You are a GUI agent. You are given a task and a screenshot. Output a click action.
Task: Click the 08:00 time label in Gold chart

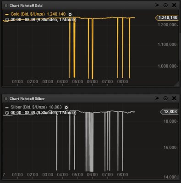(x=122, y=82)
